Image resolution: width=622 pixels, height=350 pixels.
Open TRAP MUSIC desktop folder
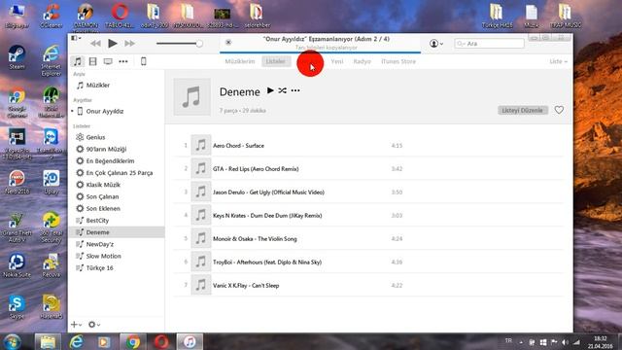[x=565, y=16]
